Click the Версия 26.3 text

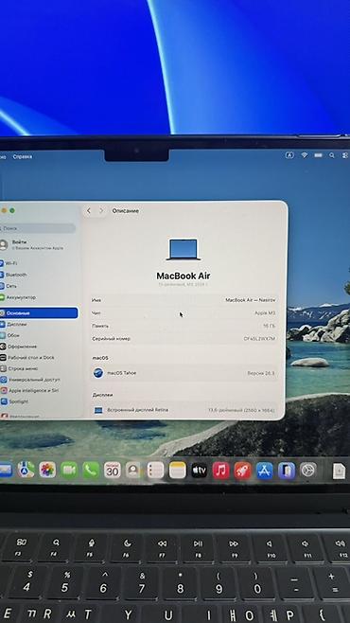click(x=261, y=373)
